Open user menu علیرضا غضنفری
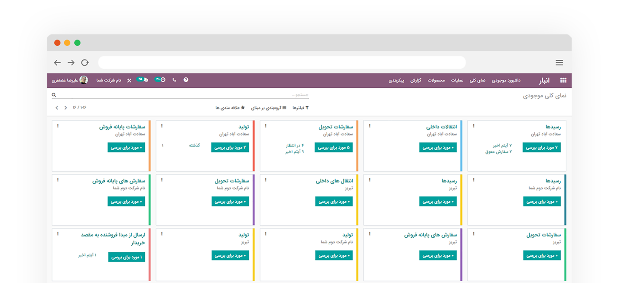This screenshot has height=283, width=618. tap(70, 80)
